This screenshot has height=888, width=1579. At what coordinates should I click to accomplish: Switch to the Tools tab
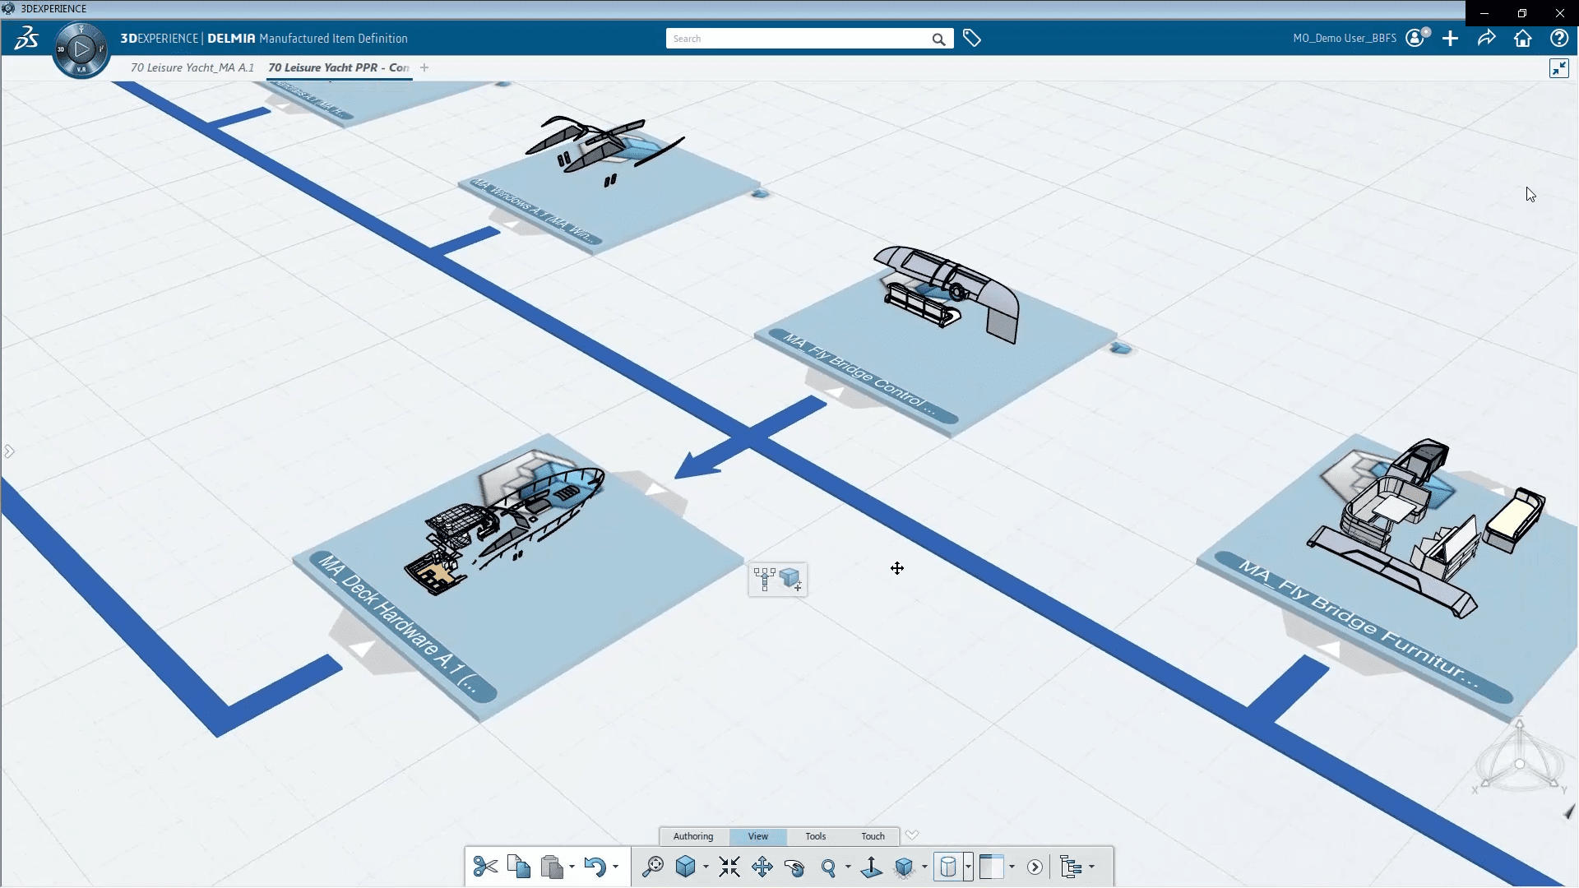816,835
